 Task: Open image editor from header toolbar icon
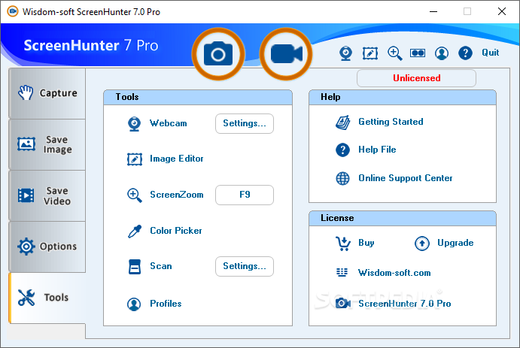pos(370,53)
